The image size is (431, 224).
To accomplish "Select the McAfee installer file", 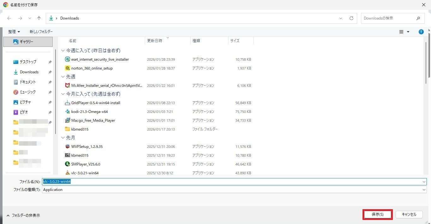I will tap(106, 86).
